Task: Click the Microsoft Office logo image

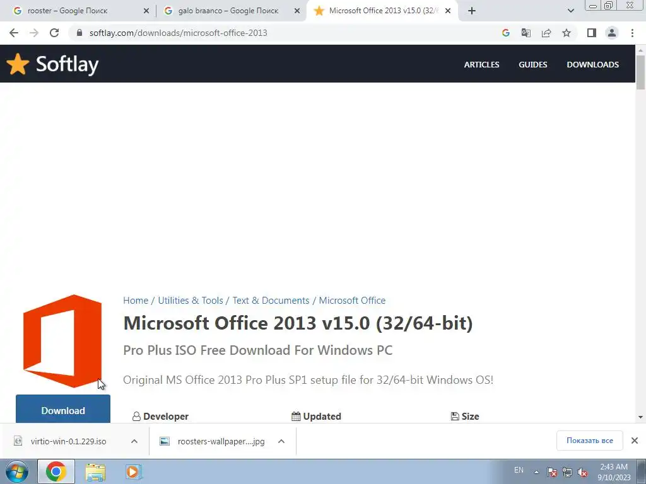Action: pos(62,341)
